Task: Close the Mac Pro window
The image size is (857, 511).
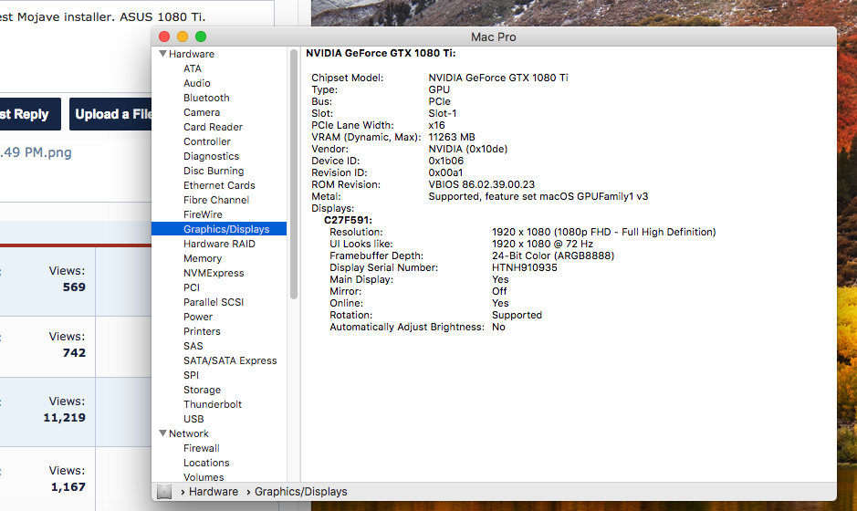Action: tap(164, 36)
